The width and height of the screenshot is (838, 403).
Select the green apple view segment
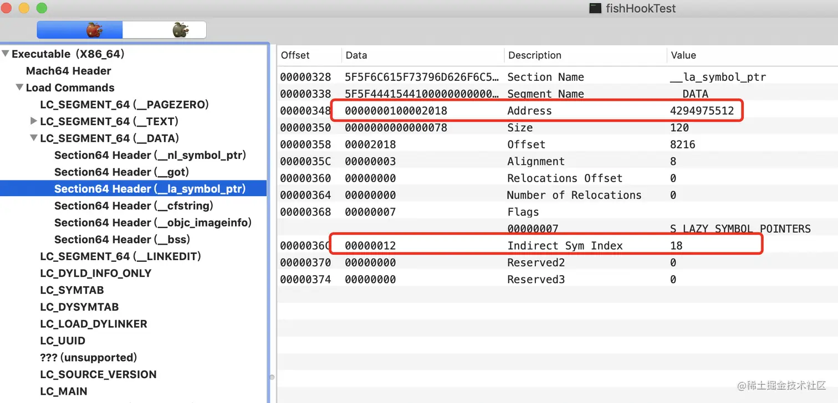coord(165,30)
